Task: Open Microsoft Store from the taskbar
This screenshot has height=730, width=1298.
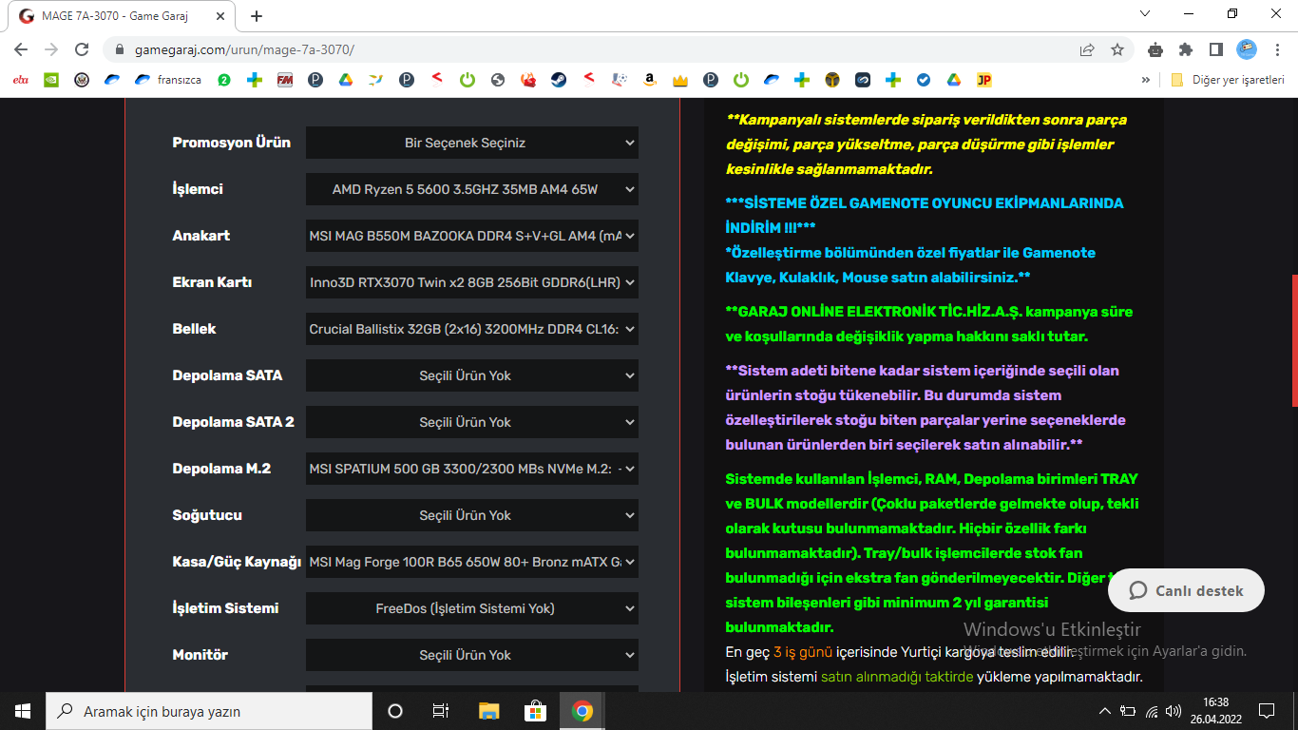Action: [535, 711]
